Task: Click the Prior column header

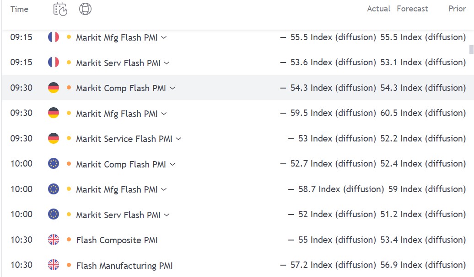Action: (457, 9)
